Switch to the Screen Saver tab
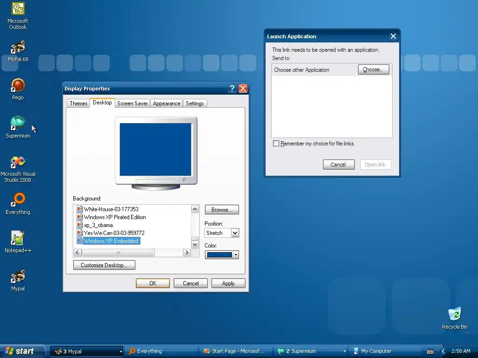The height and width of the screenshot is (358, 478). [132, 103]
